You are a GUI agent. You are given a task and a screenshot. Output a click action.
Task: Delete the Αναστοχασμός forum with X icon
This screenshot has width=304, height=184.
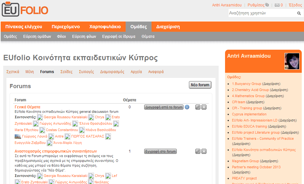[204, 151]
